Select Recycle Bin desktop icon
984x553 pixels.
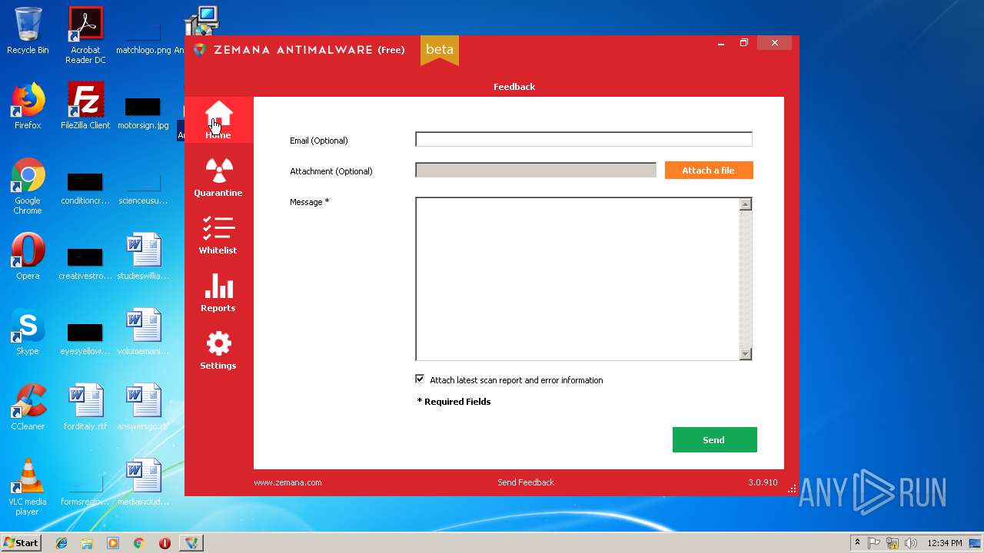point(28,31)
